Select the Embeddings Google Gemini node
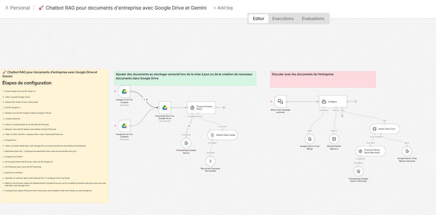 click(186, 143)
